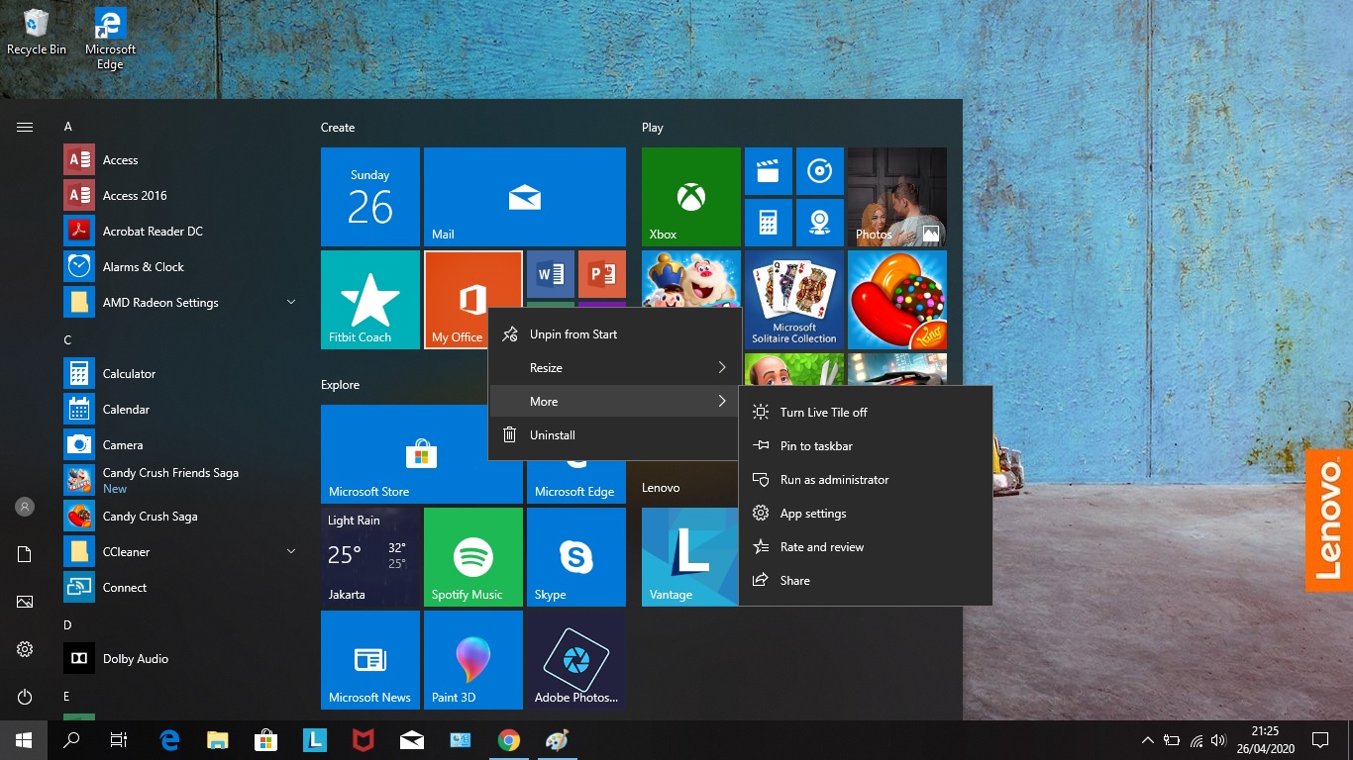Open Google Chrome from taskbar
1353x760 pixels.
[509, 740]
